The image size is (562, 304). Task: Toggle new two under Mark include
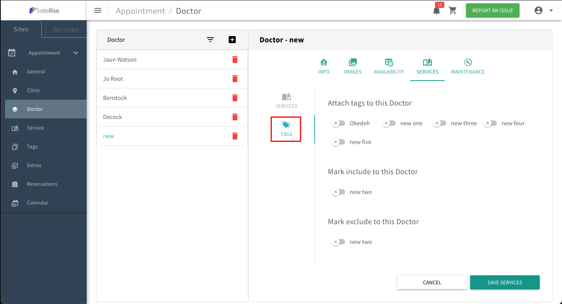tap(339, 192)
